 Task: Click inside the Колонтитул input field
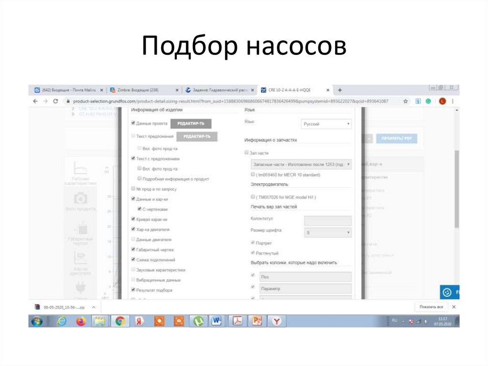327,220
